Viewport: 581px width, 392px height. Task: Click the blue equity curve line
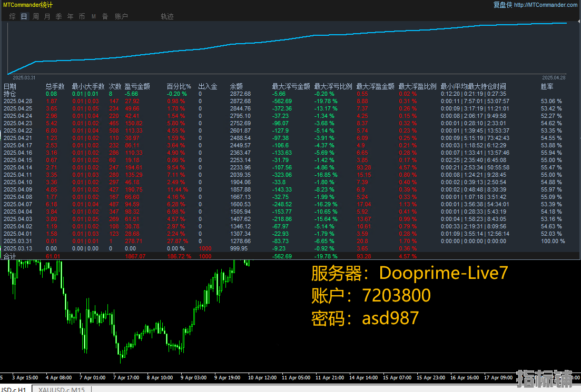tap(287, 39)
